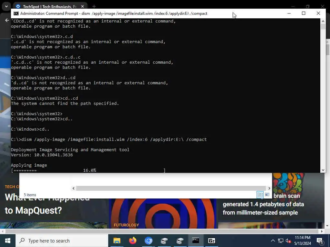Open the brain scan petabytes article
330x247 pixels.
(x=263, y=204)
